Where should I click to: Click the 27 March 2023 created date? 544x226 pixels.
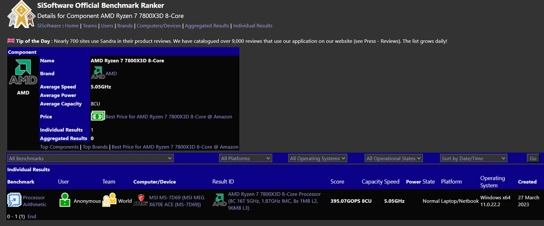pyautogui.click(x=529, y=201)
